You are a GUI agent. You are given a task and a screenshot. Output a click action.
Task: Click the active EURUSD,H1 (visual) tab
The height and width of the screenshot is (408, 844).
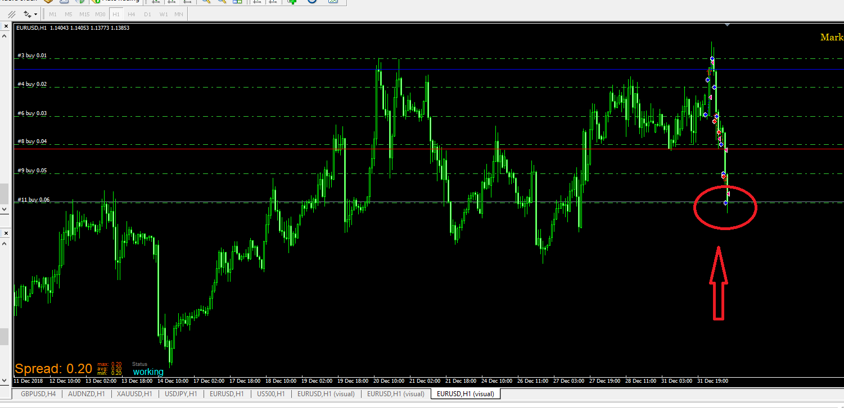click(x=466, y=394)
